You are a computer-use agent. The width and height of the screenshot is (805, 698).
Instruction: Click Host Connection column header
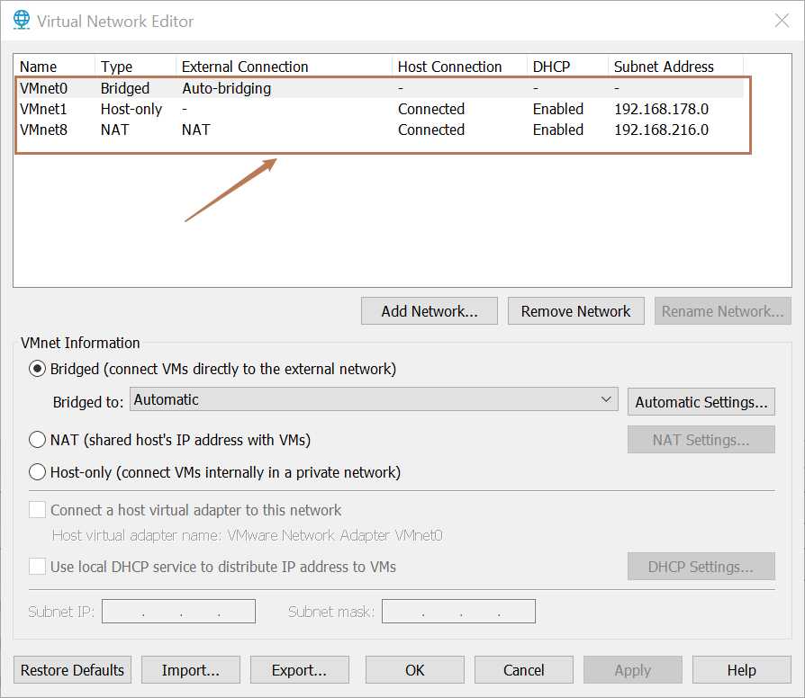pyautogui.click(x=459, y=67)
